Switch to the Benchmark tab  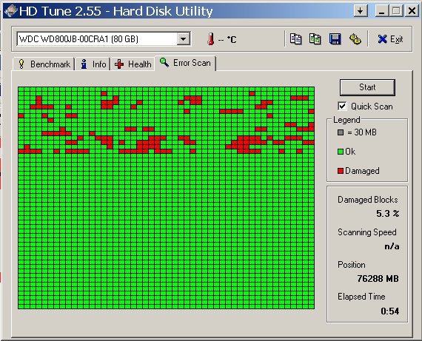pos(44,64)
